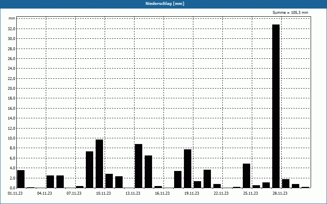Click the 2,0 y-axis value
This screenshot has width=327, height=204.
pos(12,178)
